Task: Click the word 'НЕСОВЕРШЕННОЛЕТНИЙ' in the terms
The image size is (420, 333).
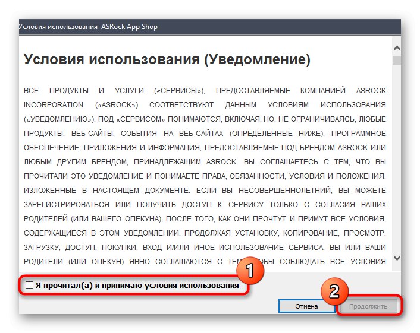Action: pos(285,191)
